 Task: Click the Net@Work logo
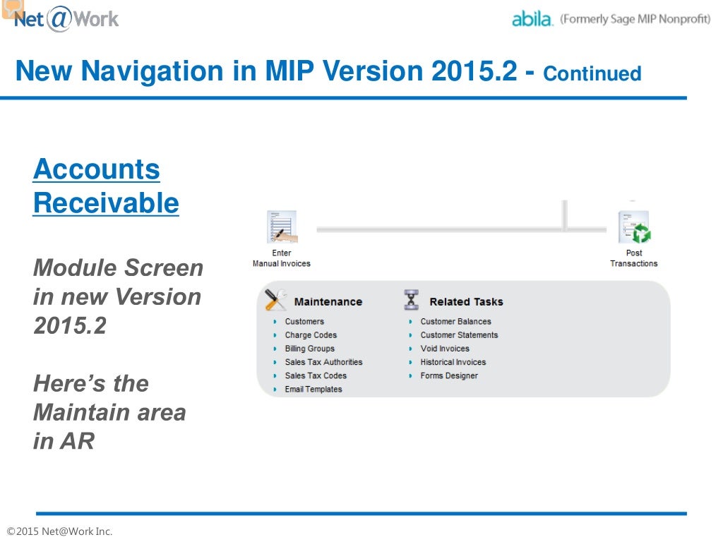point(66,19)
